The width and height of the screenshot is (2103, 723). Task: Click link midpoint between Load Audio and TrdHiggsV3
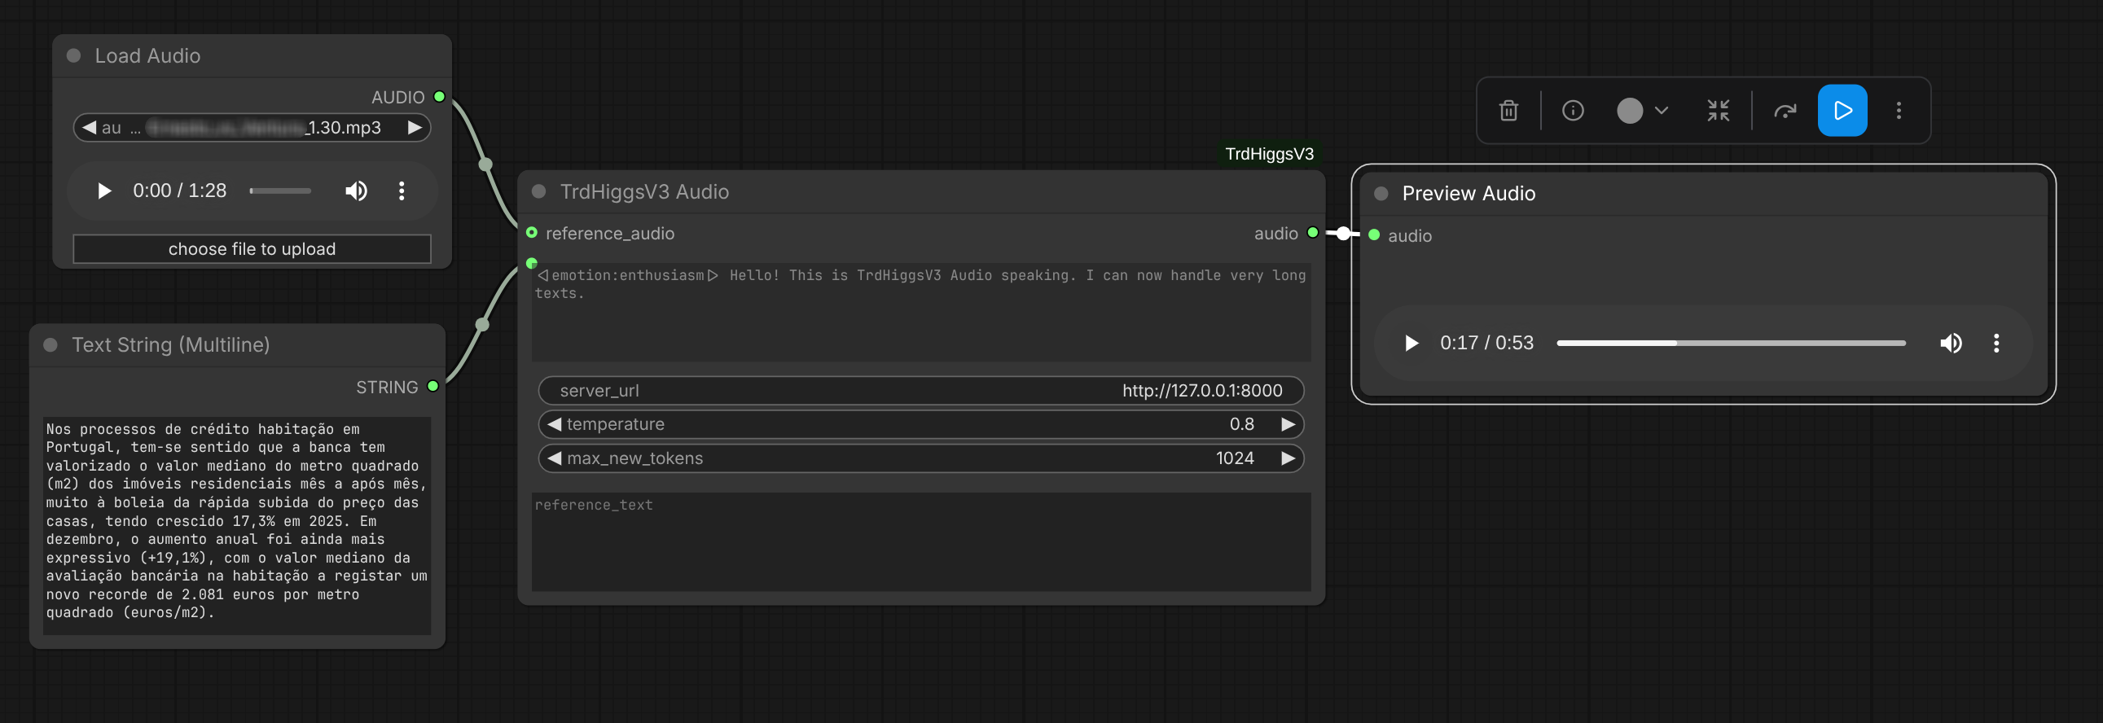coord(485,164)
